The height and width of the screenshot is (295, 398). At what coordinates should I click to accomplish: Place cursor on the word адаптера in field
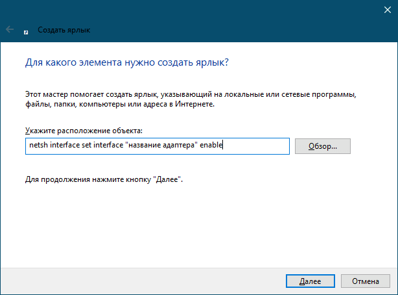point(178,145)
